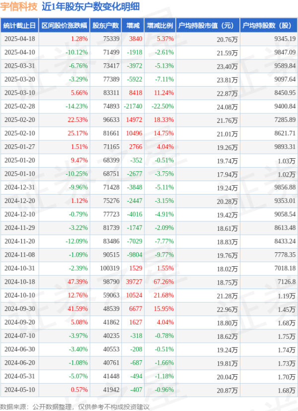Click the price change value -10.12%
Image resolution: width=298 pixels, height=411 pixels.
[x=76, y=52]
